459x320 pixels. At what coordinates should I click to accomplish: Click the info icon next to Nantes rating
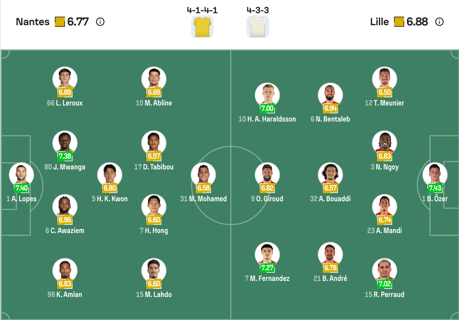point(100,22)
